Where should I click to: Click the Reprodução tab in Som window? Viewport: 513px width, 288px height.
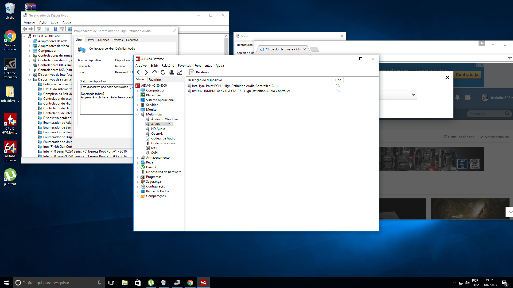tap(244, 45)
